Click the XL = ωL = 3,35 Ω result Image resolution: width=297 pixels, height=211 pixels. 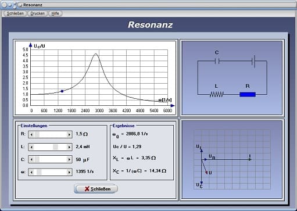[x=134, y=158]
